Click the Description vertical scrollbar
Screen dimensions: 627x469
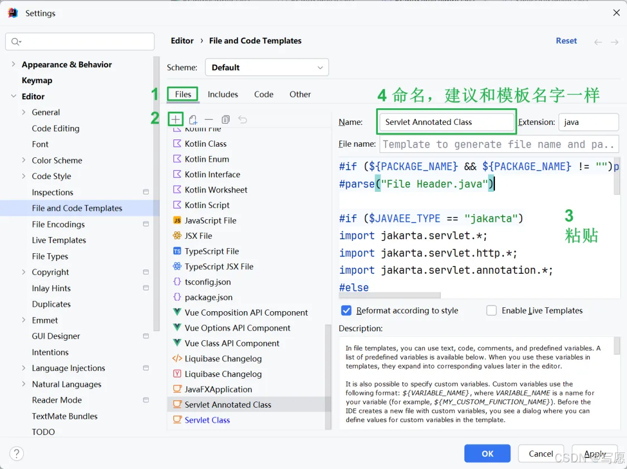tap(616, 345)
